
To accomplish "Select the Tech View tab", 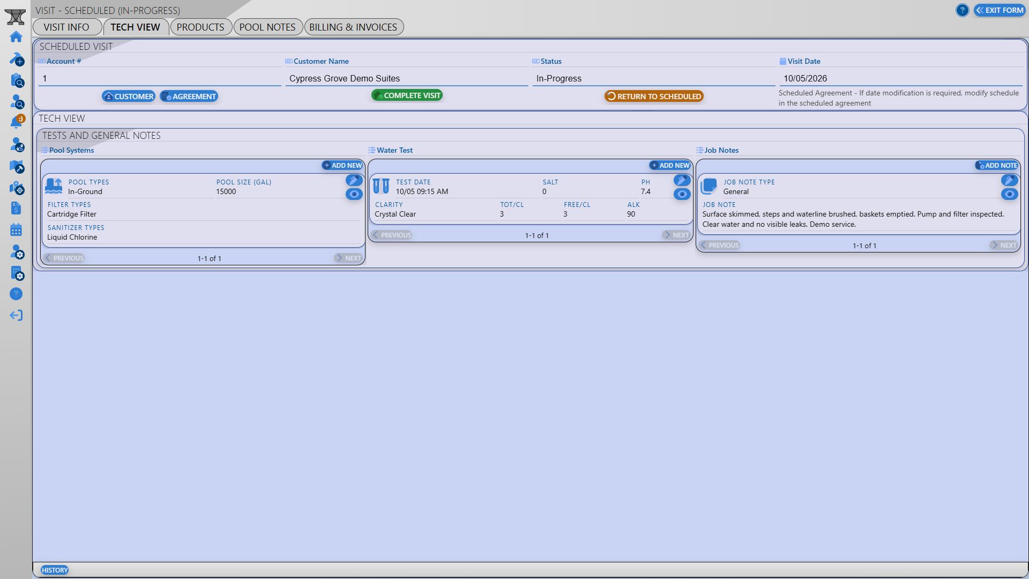I will (x=136, y=27).
